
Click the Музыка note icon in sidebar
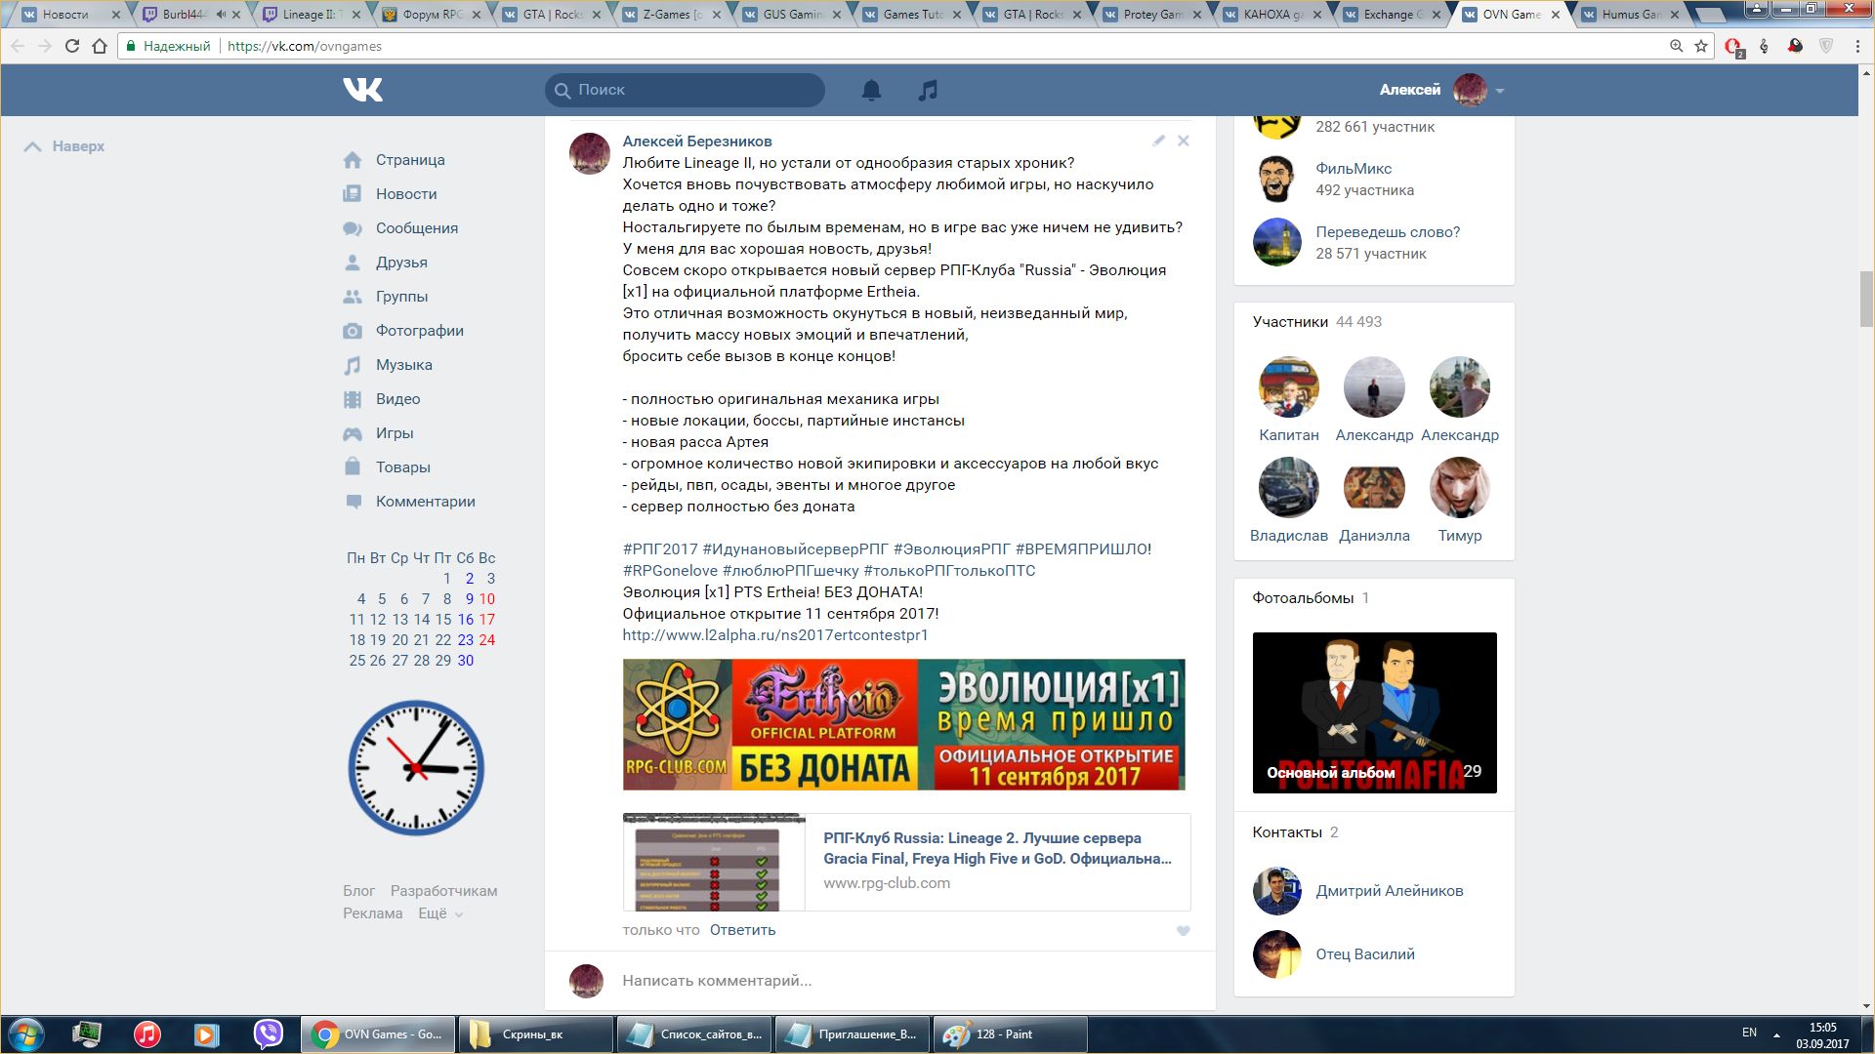(353, 365)
